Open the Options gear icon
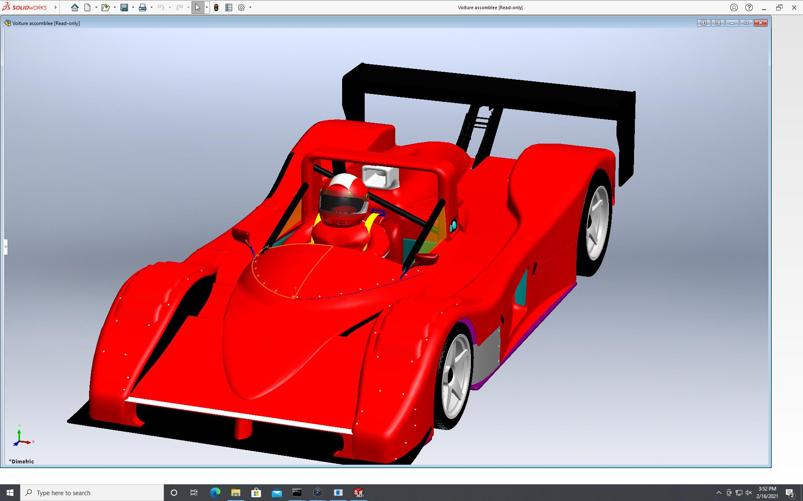803x501 pixels. [x=241, y=8]
